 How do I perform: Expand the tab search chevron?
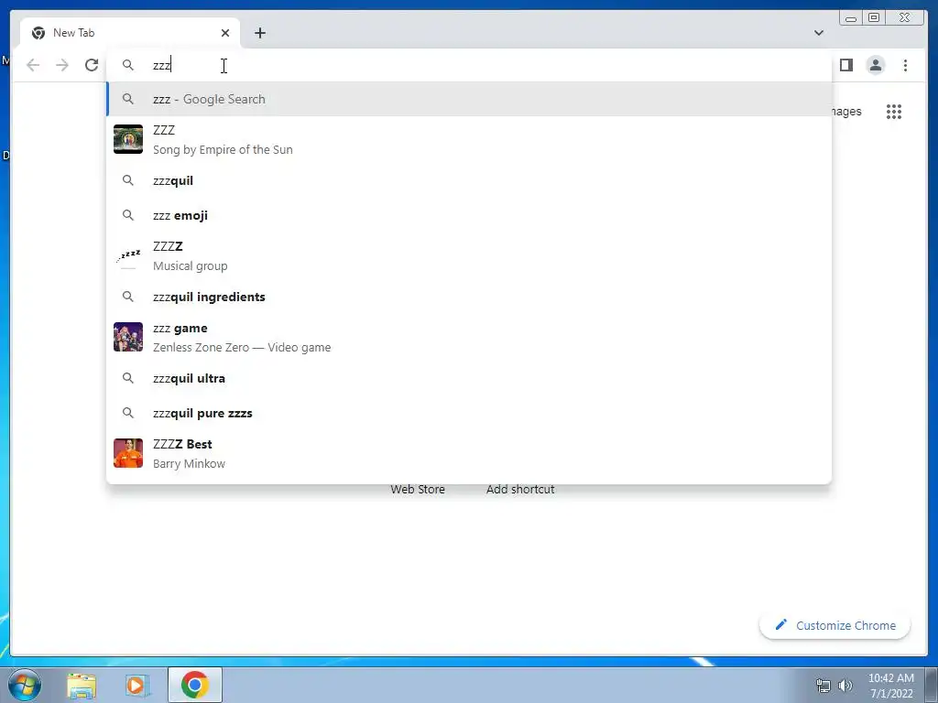click(819, 33)
